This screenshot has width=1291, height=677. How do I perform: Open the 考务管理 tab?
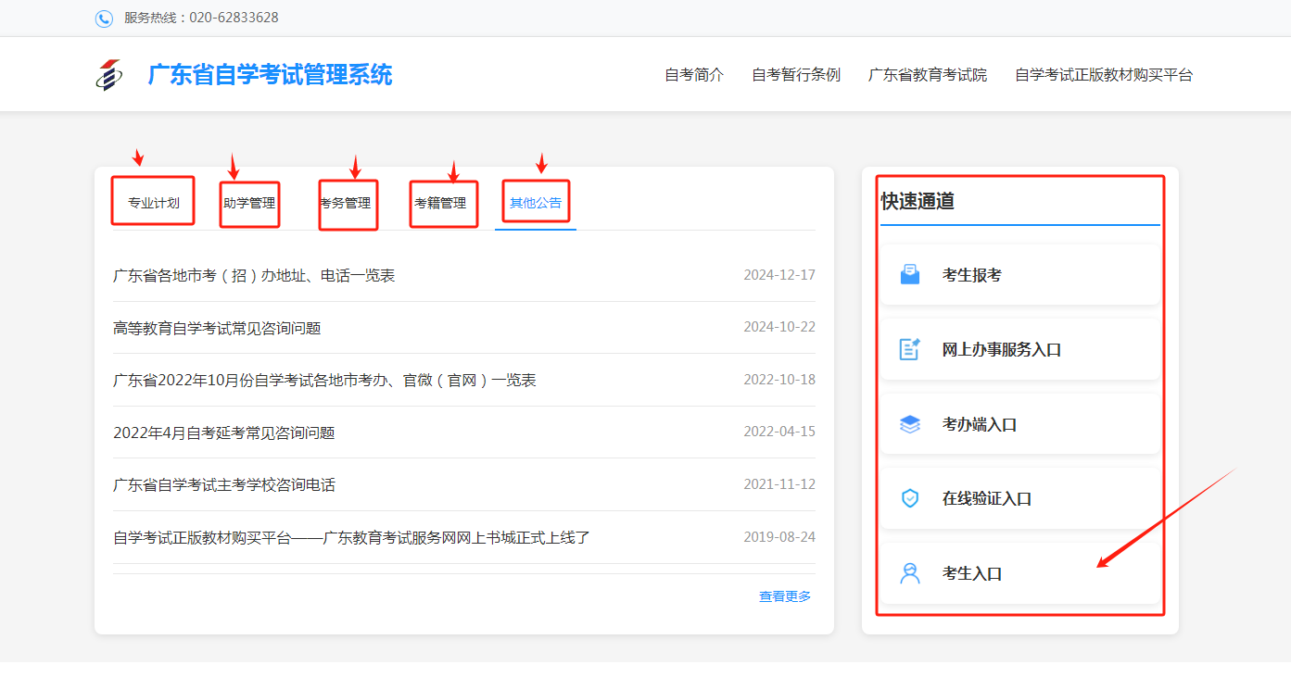pos(348,204)
